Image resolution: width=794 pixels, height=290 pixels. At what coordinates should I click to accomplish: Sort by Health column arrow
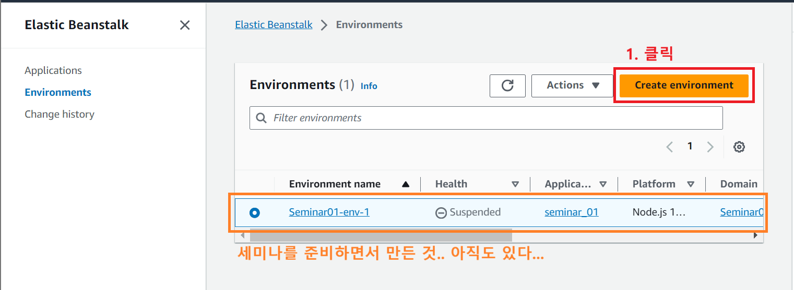(x=515, y=184)
